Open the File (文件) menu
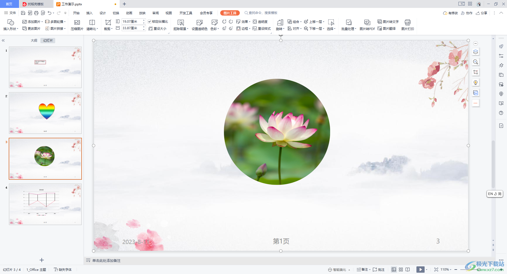507x274 pixels. point(10,13)
